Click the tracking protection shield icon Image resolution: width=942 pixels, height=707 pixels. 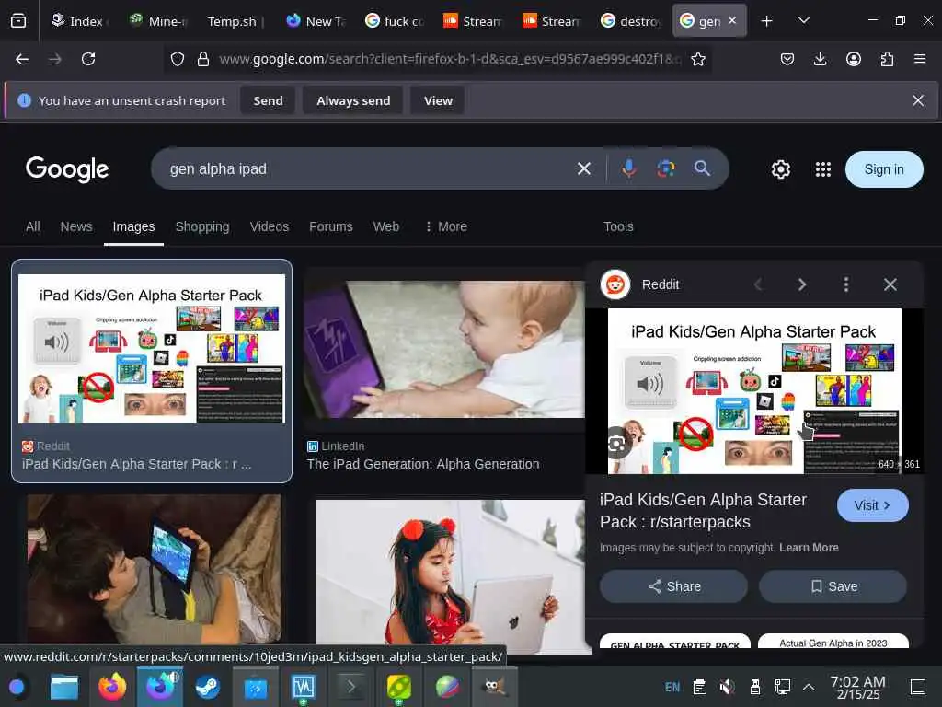(x=178, y=59)
